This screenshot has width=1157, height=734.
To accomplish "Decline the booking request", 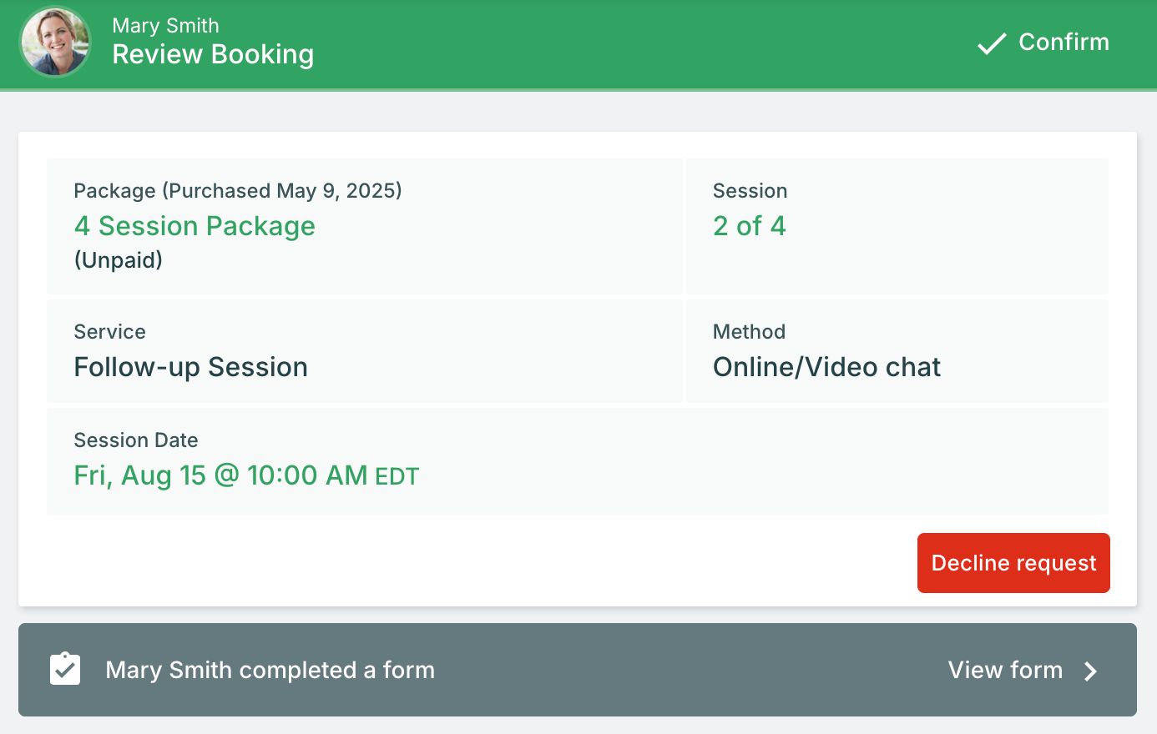I will (x=1013, y=563).
